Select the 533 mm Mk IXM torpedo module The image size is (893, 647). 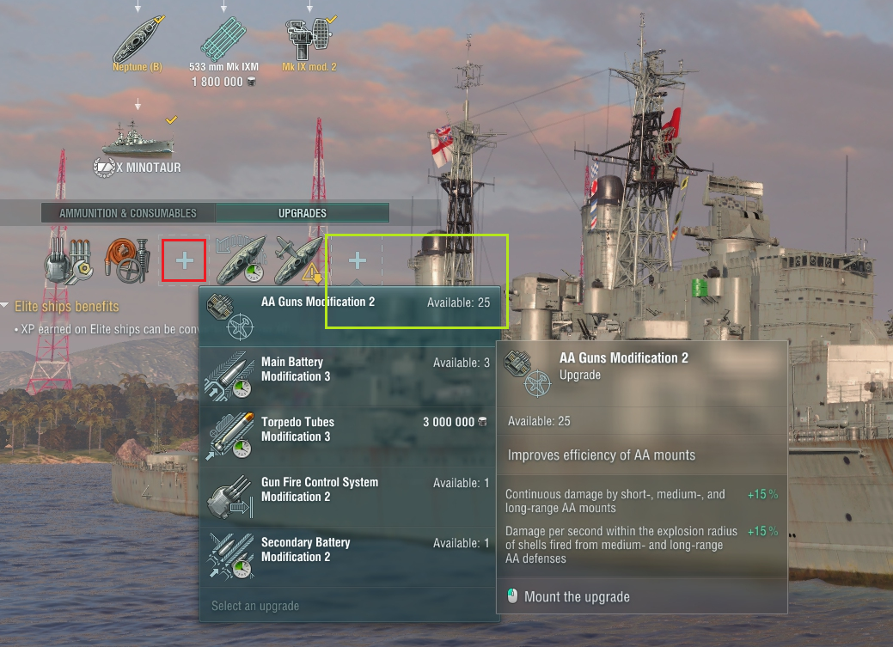[x=223, y=39]
